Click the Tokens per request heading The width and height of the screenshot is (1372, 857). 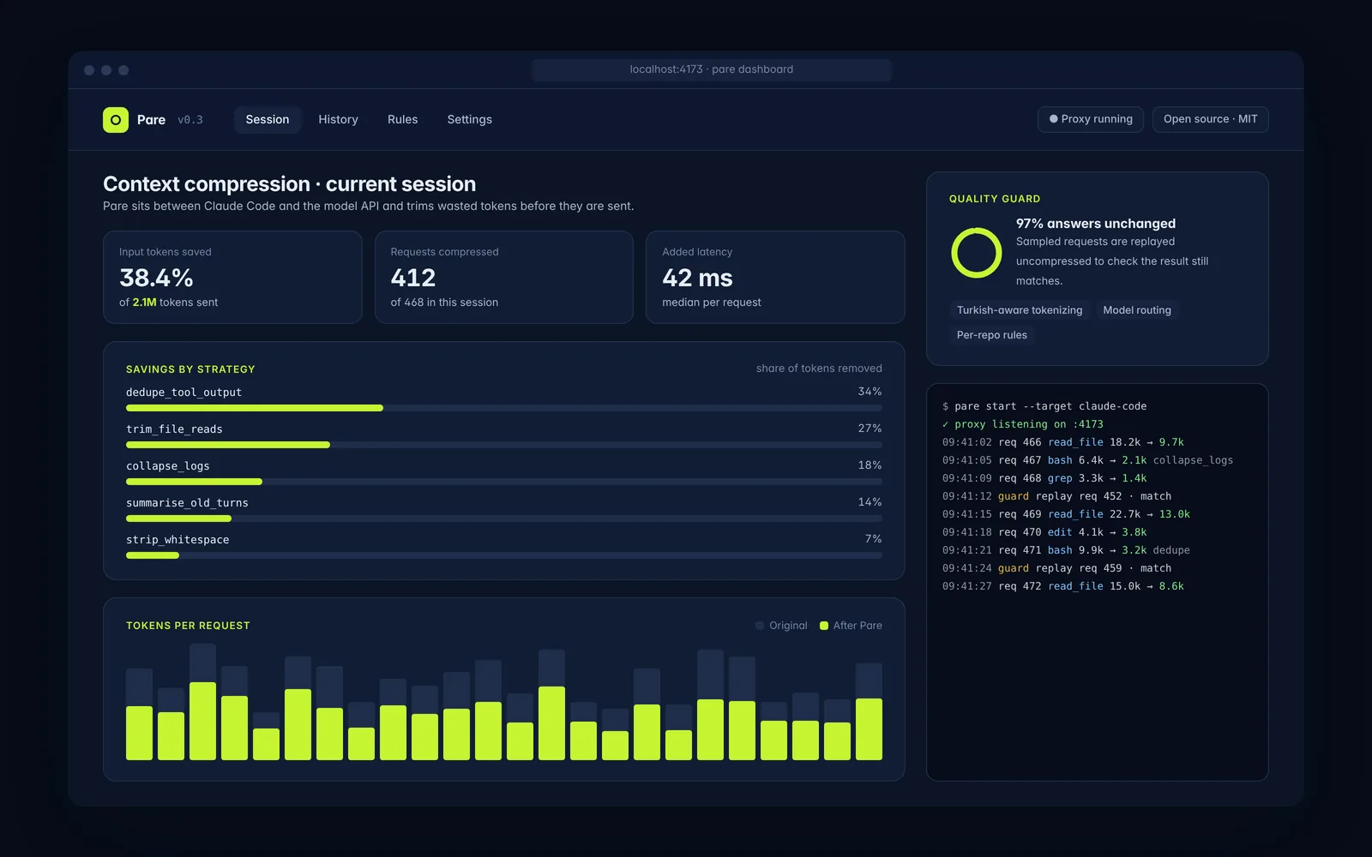click(188, 626)
